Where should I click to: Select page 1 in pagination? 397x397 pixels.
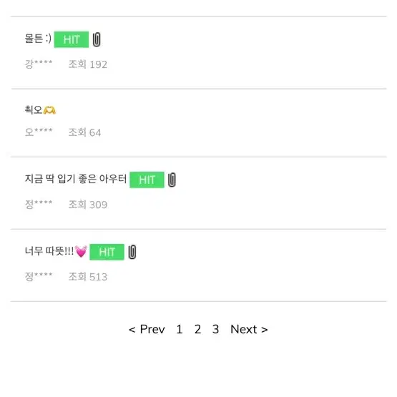click(x=180, y=329)
